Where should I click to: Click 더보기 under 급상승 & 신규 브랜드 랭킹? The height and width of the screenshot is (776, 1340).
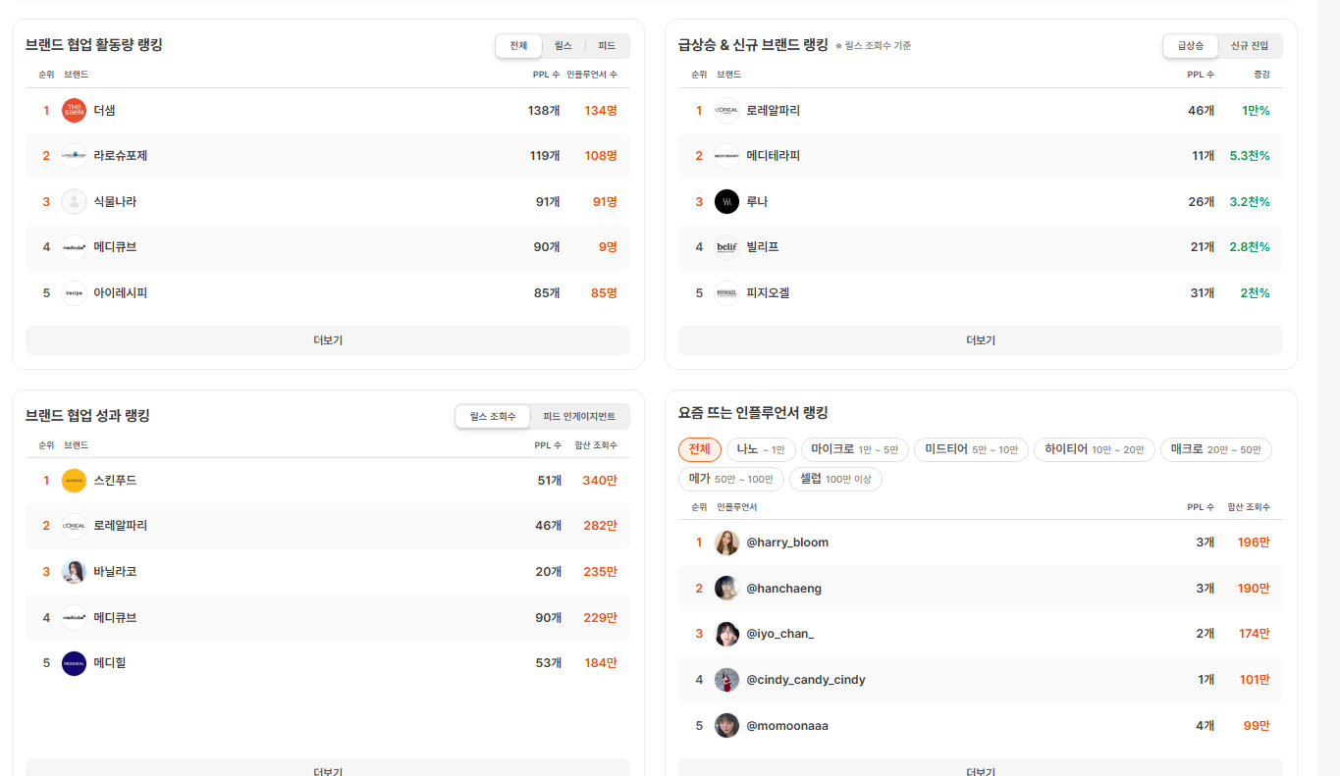(981, 340)
